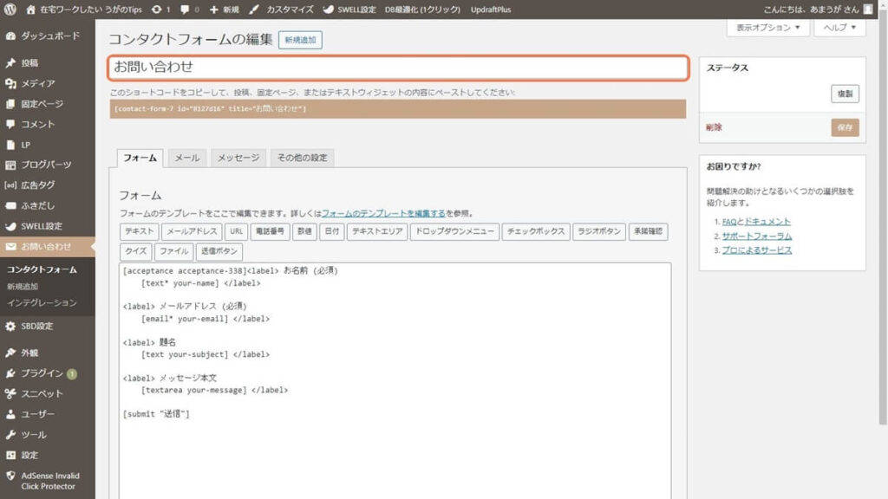Switch to the その他の設定 tab
The height and width of the screenshot is (499, 888).
[302, 158]
